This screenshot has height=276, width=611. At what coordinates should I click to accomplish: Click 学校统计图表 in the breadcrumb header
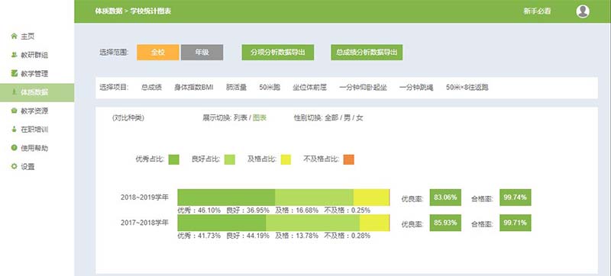150,11
